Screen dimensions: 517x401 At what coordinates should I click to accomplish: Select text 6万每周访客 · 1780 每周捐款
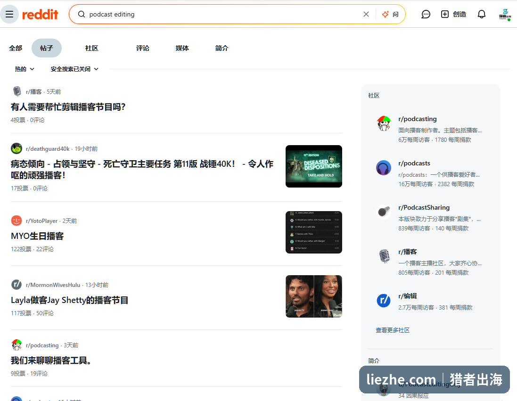[435, 140]
